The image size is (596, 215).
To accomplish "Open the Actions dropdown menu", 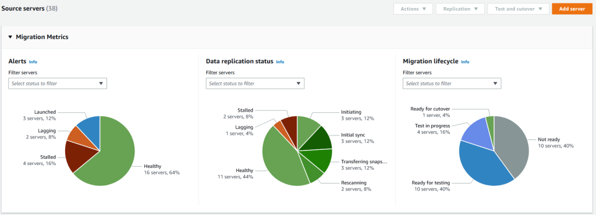I will 413,9.
